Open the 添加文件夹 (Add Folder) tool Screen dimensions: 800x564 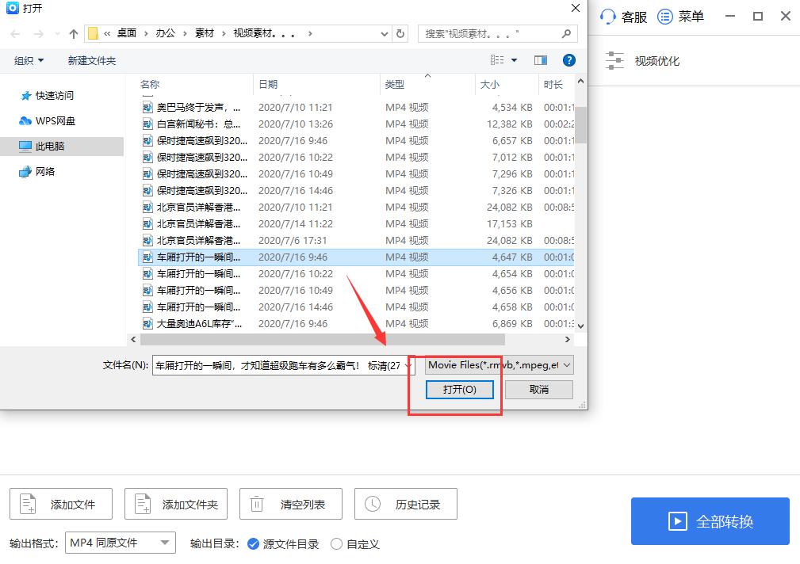click(176, 503)
